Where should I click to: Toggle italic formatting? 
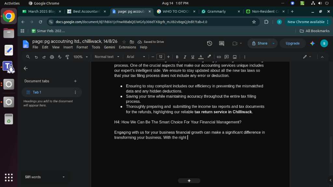(x=185, y=57)
